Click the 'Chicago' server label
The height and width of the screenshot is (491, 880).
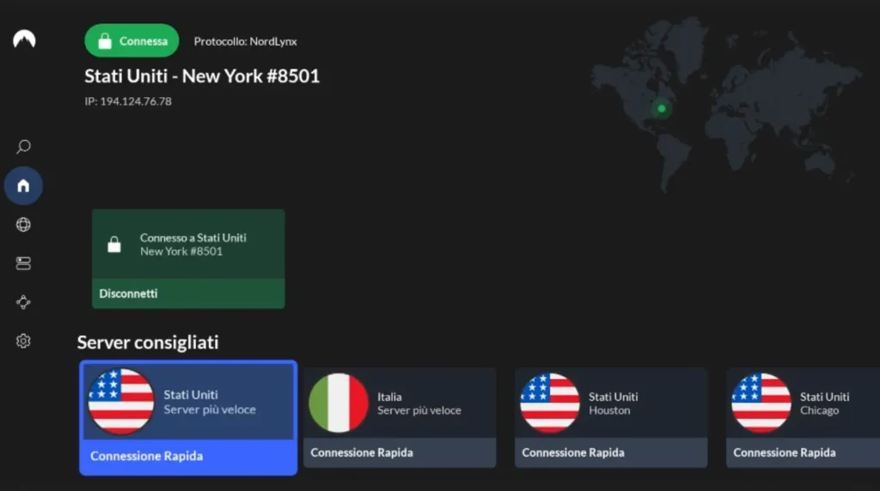coord(819,410)
